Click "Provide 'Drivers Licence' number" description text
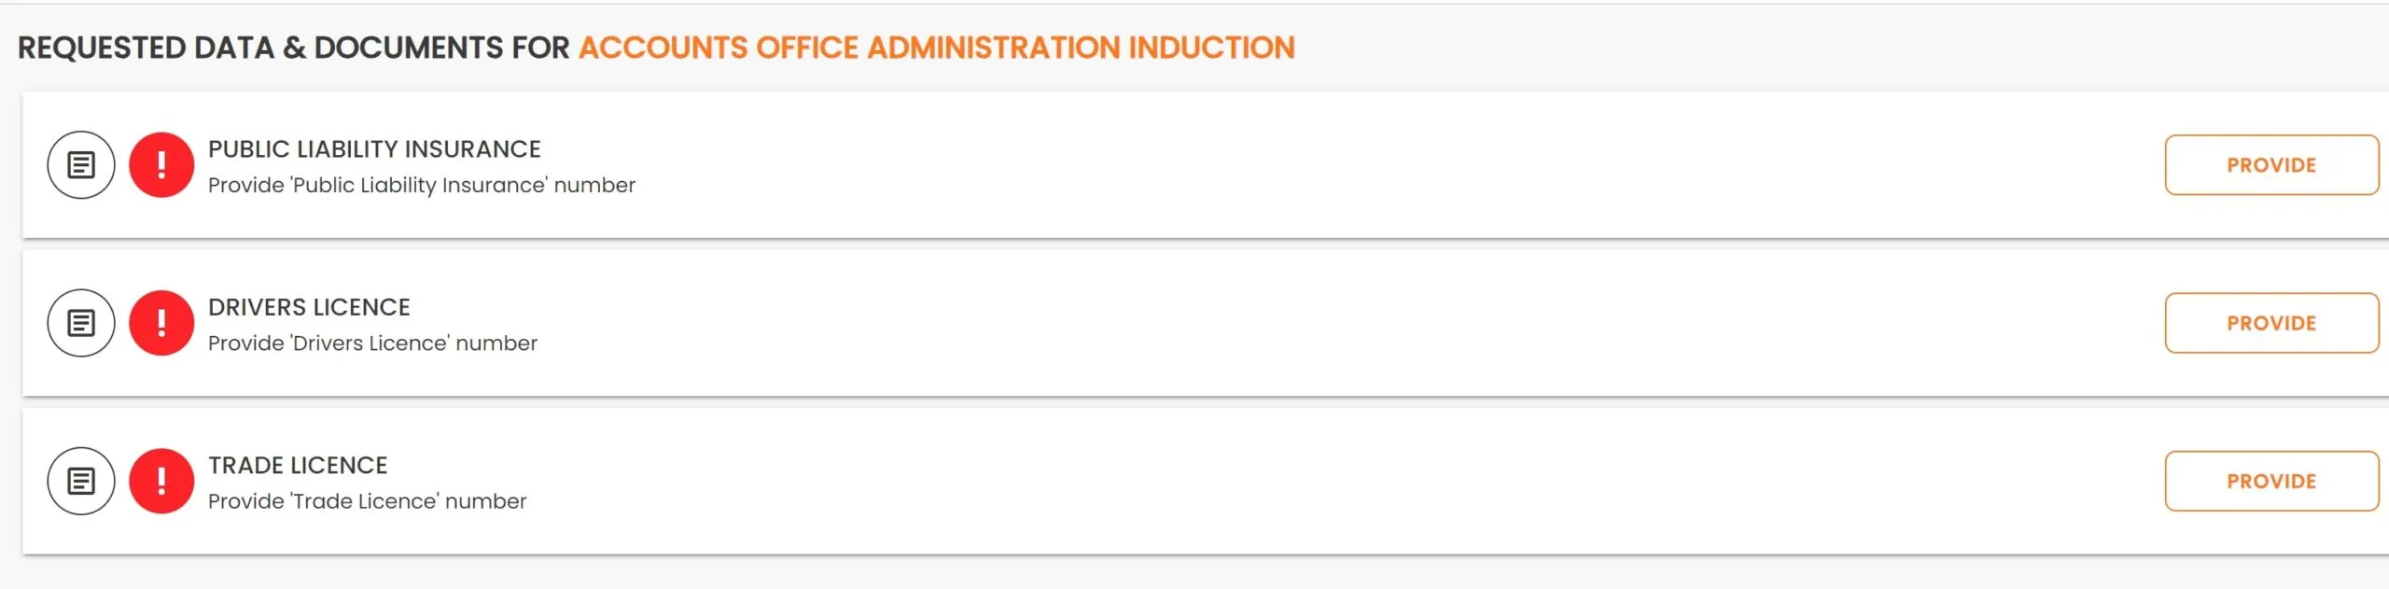Image resolution: width=2389 pixels, height=589 pixels. 372,344
